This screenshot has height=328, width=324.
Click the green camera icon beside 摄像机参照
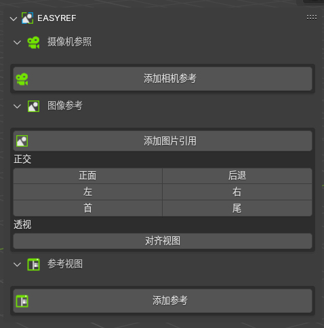[33, 42]
